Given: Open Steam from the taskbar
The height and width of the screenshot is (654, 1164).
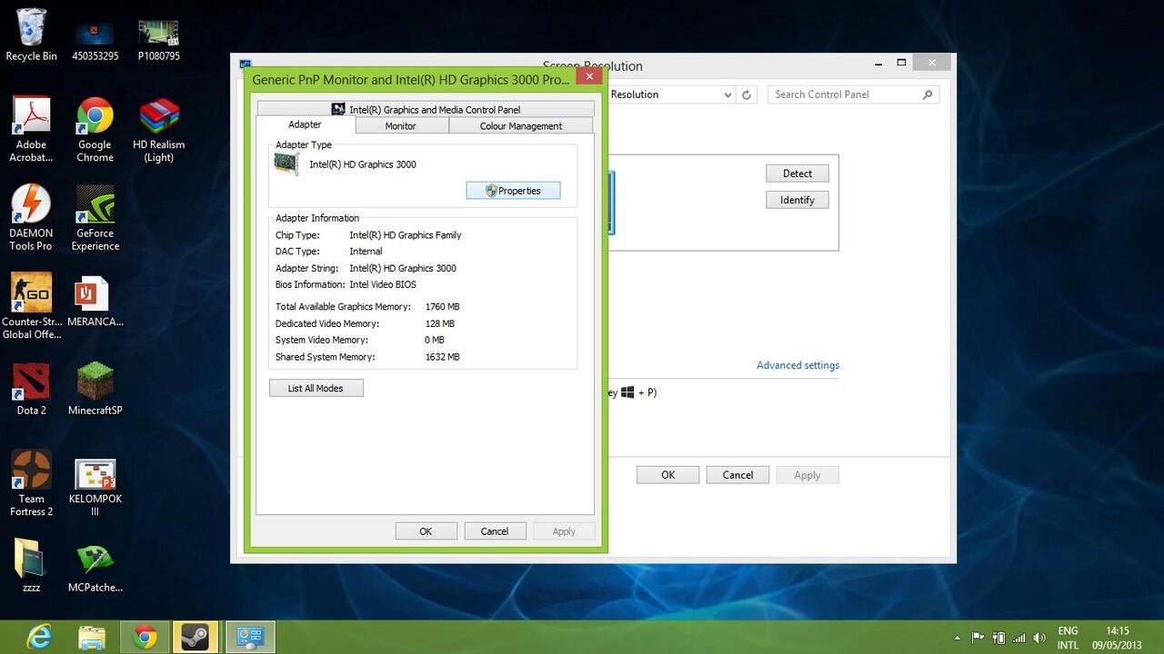Looking at the screenshot, I should click(195, 637).
